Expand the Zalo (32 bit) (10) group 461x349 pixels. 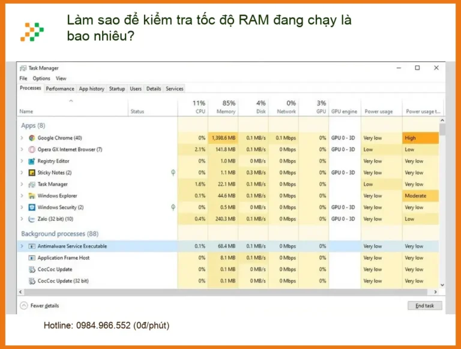point(22,219)
